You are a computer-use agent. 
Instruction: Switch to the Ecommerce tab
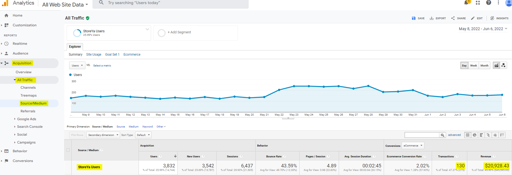[132, 55]
